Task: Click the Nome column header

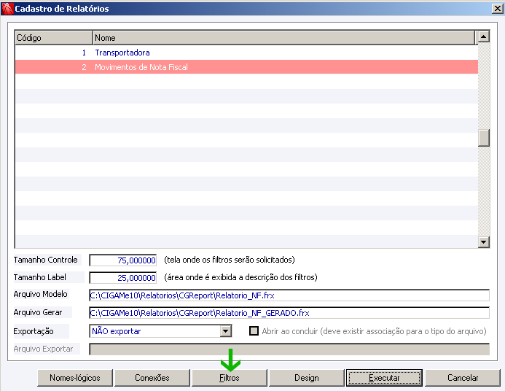Action: tap(283, 38)
